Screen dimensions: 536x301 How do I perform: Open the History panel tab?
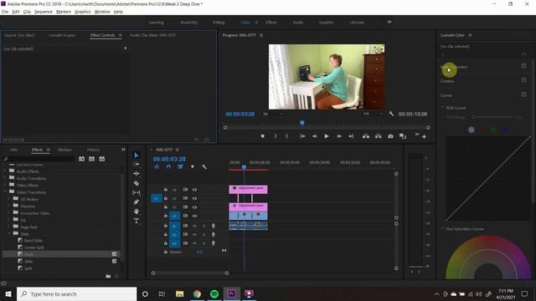point(93,150)
